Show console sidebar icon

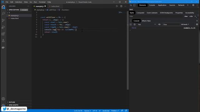coord(131,24)
